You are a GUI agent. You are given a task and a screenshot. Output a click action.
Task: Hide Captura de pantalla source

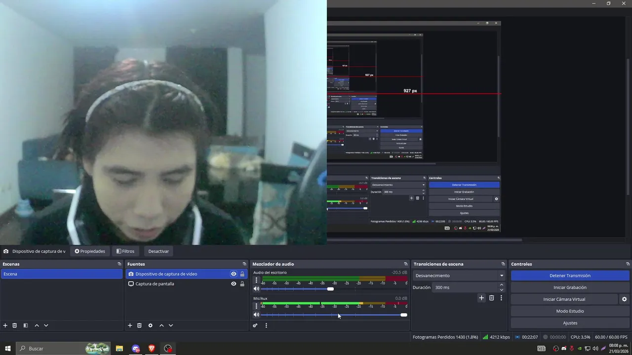click(234, 284)
